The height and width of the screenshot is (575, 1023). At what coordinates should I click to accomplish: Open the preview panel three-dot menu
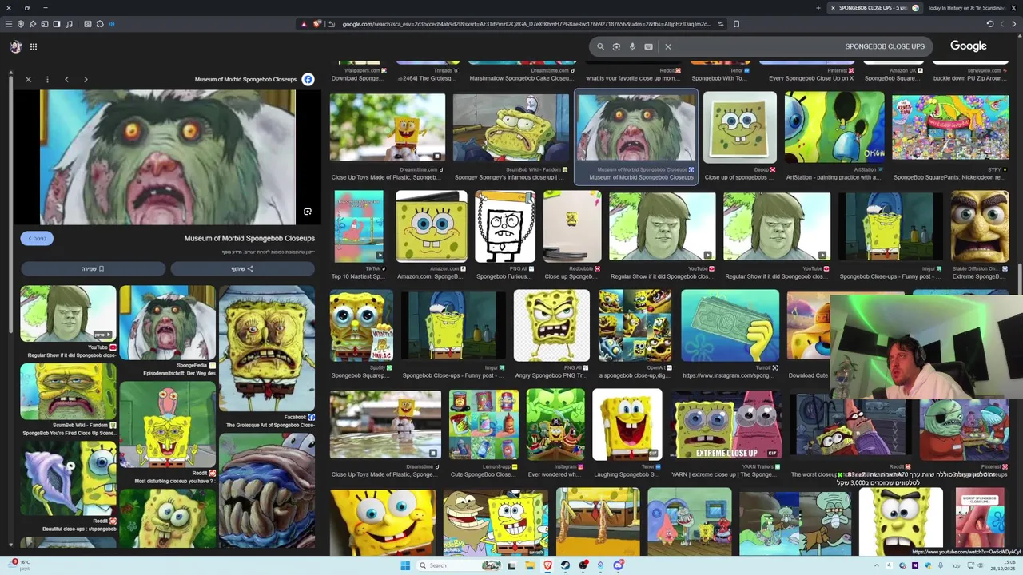click(x=47, y=79)
